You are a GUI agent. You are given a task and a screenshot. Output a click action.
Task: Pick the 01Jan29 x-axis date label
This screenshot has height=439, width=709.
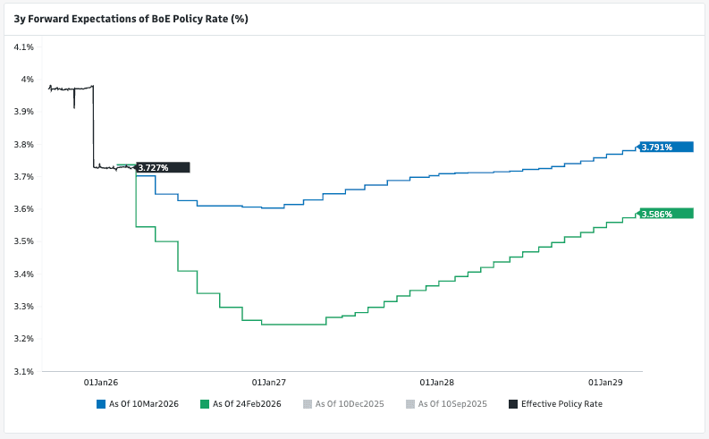606,382
